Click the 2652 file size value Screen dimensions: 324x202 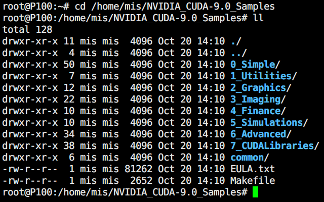pos(141,181)
